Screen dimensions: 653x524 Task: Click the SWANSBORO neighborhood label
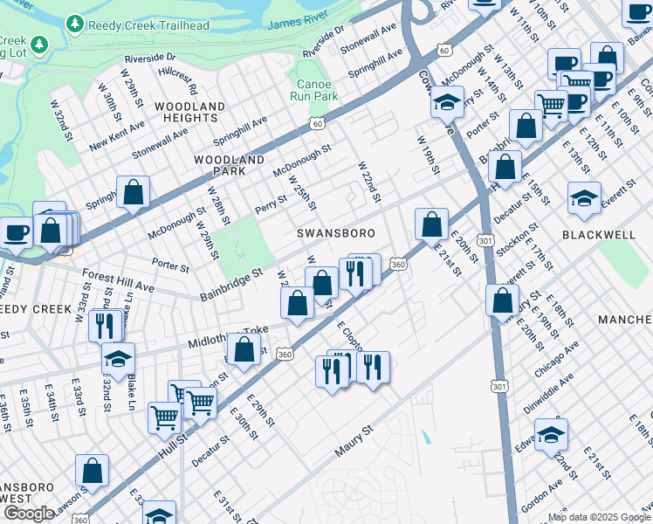click(336, 233)
